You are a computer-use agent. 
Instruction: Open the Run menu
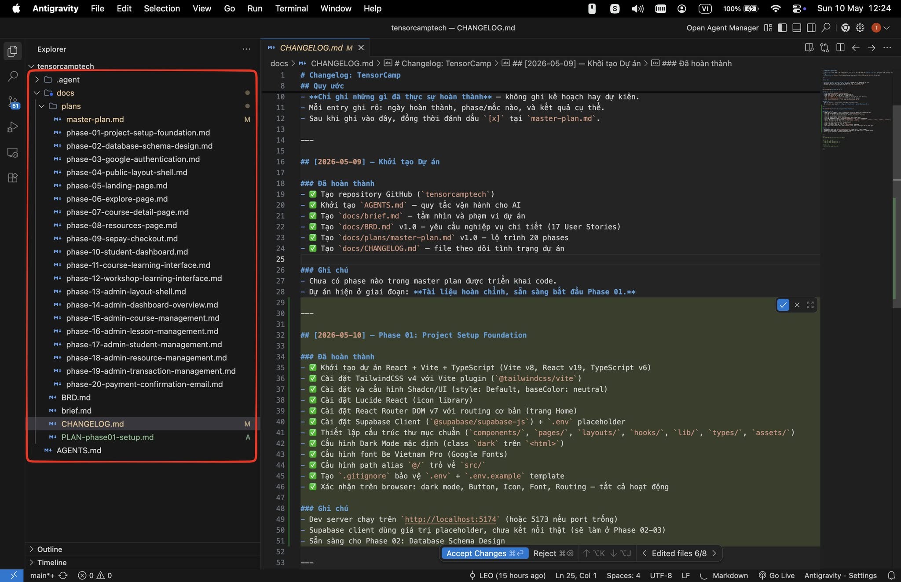pos(255,8)
